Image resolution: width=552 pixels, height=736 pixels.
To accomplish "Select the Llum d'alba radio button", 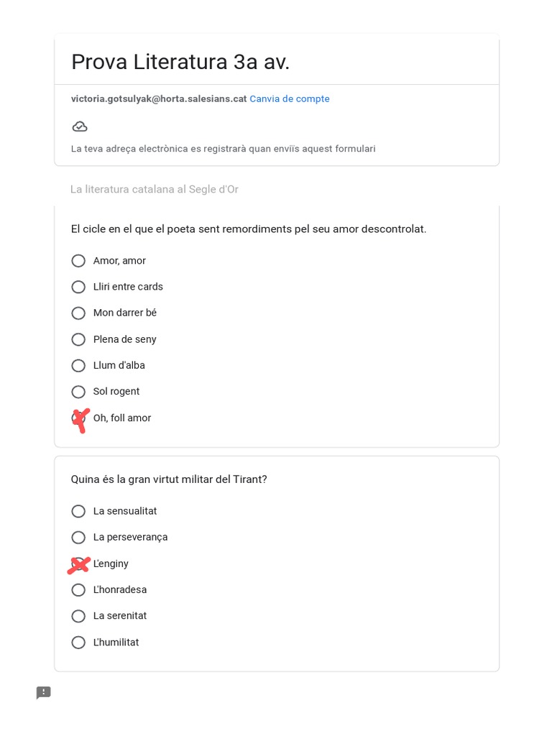I will 78,366.
